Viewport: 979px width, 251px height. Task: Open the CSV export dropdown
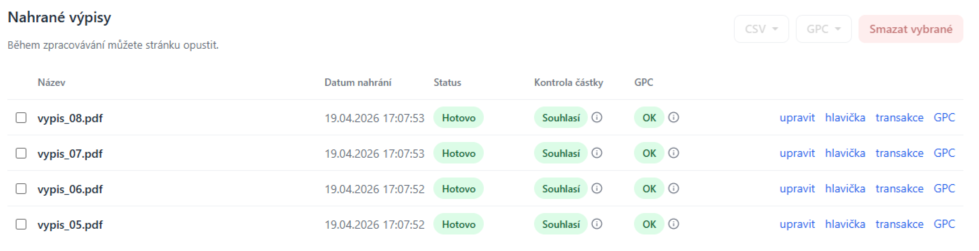tap(761, 29)
